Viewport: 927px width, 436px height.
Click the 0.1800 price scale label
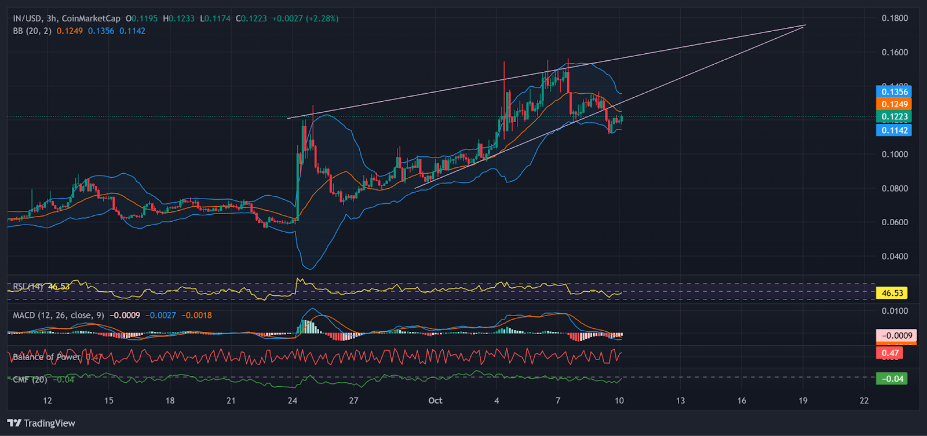pyautogui.click(x=895, y=19)
